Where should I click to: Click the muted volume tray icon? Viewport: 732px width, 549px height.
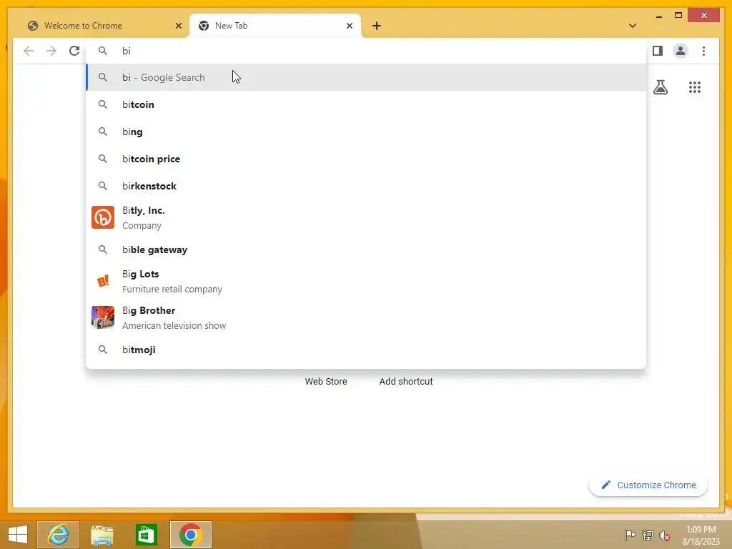pyautogui.click(x=665, y=535)
